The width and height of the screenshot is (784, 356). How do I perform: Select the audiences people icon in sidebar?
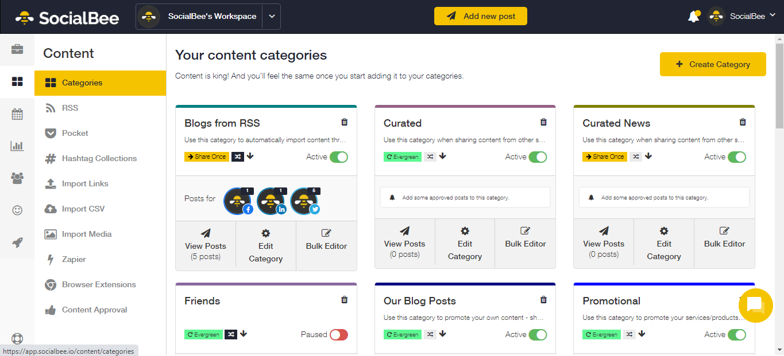(x=17, y=178)
